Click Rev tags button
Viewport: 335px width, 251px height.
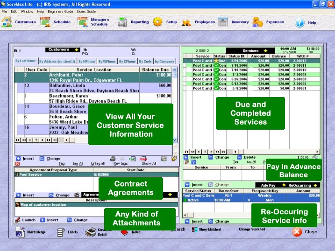pos(121,164)
